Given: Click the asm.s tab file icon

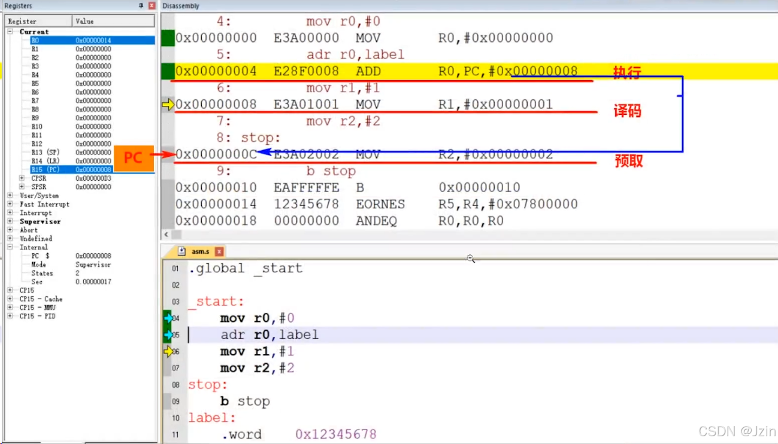Looking at the screenshot, I should point(182,251).
